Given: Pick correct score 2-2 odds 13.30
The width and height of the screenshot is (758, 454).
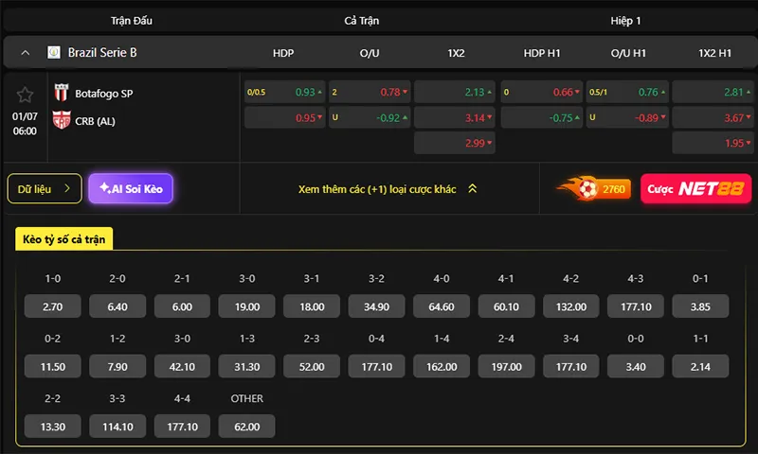Looking at the screenshot, I should point(53,427).
